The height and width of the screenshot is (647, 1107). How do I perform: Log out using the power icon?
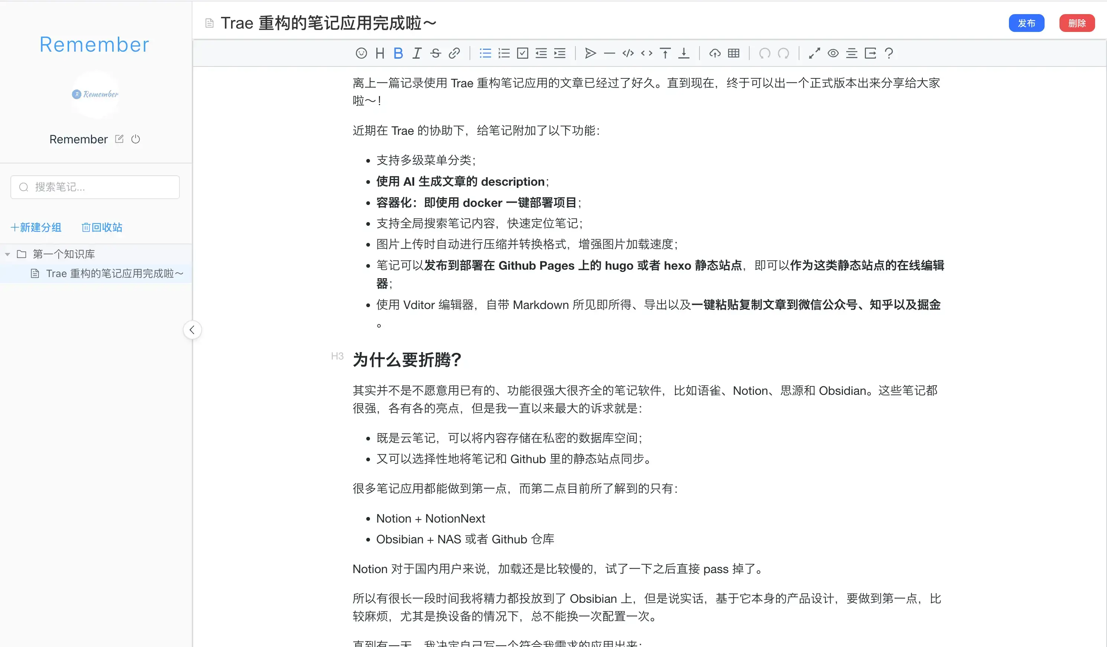(x=136, y=139)
